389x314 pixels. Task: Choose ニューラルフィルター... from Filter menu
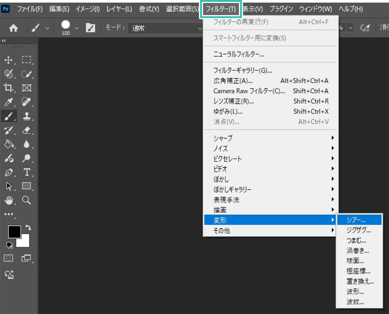[x=271, y=54]
